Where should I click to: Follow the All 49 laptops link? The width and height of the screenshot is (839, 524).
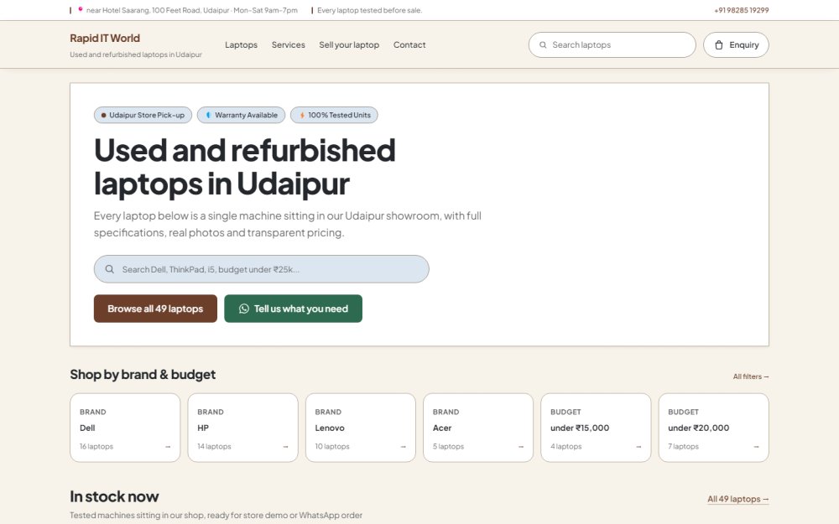(x=737, y=499)
